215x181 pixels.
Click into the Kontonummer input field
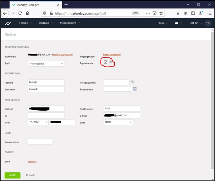40,142
